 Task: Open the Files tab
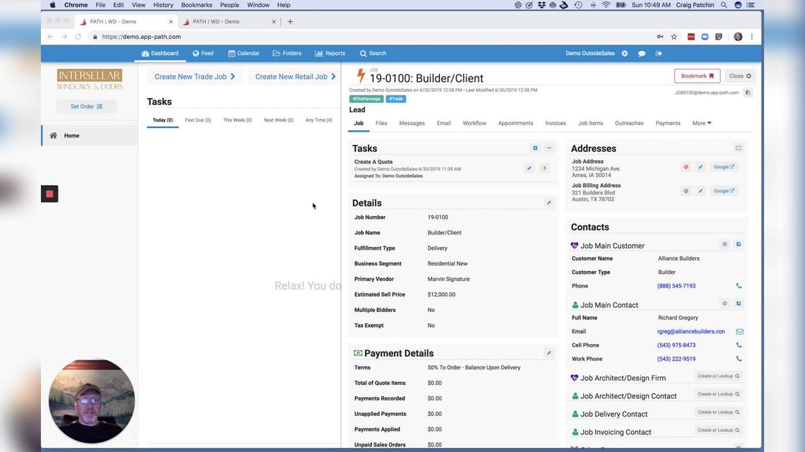pos(381,123)
